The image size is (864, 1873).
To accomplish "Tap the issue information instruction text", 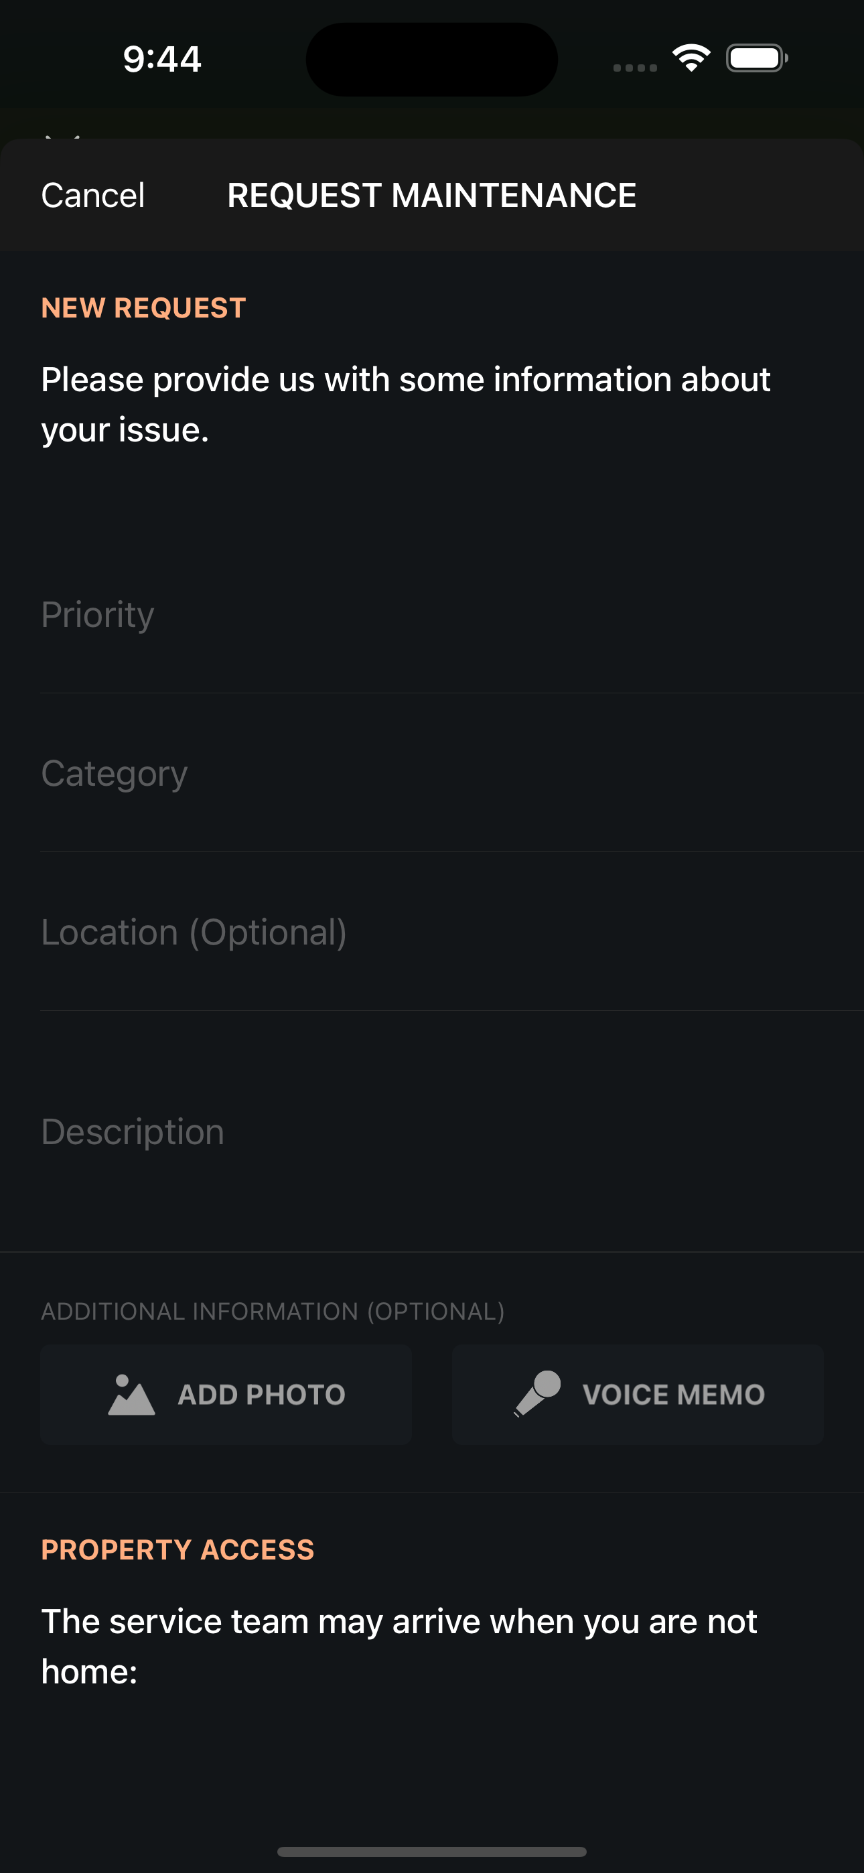I will tap(406, 404).
